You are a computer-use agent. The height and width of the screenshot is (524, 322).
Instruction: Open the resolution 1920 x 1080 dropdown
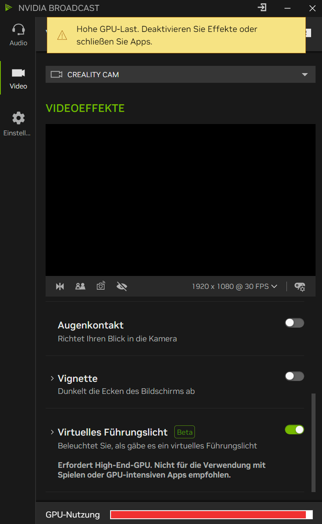234,286
